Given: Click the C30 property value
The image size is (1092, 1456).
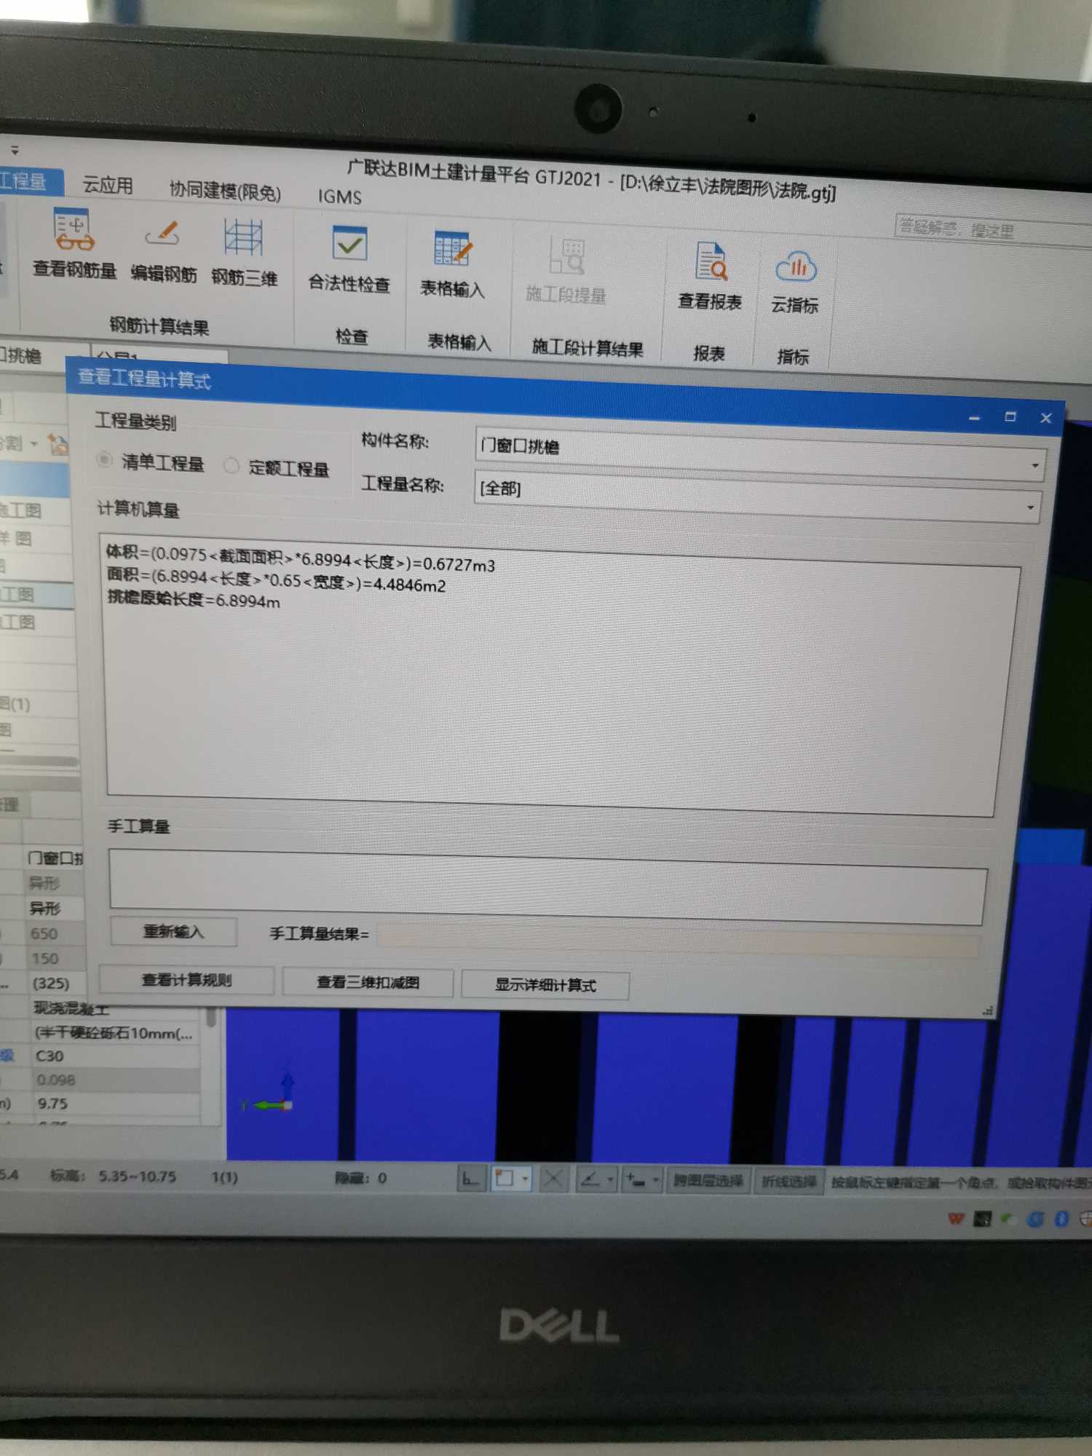Looking at the screenshot, I should pyautogui.click(x=50, y=1056).
